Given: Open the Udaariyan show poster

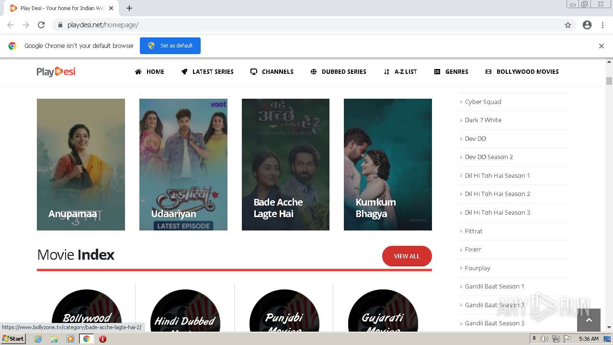Looking at the screenshot, I should pos(183,164).
